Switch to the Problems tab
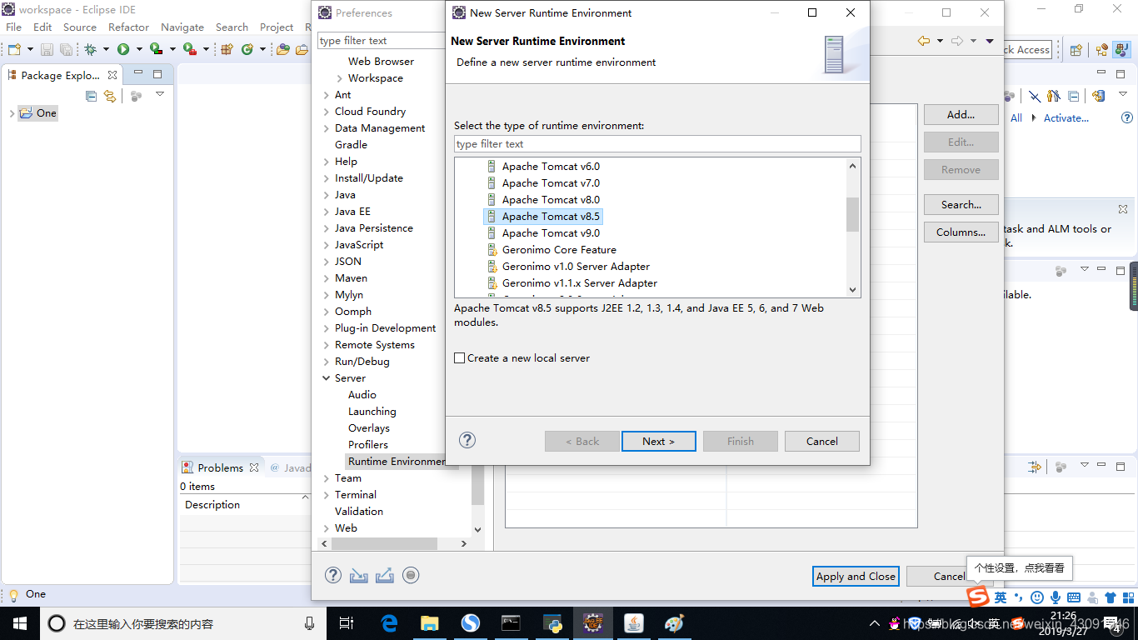Screen dimensions: 1138x640 pos(220,467)
